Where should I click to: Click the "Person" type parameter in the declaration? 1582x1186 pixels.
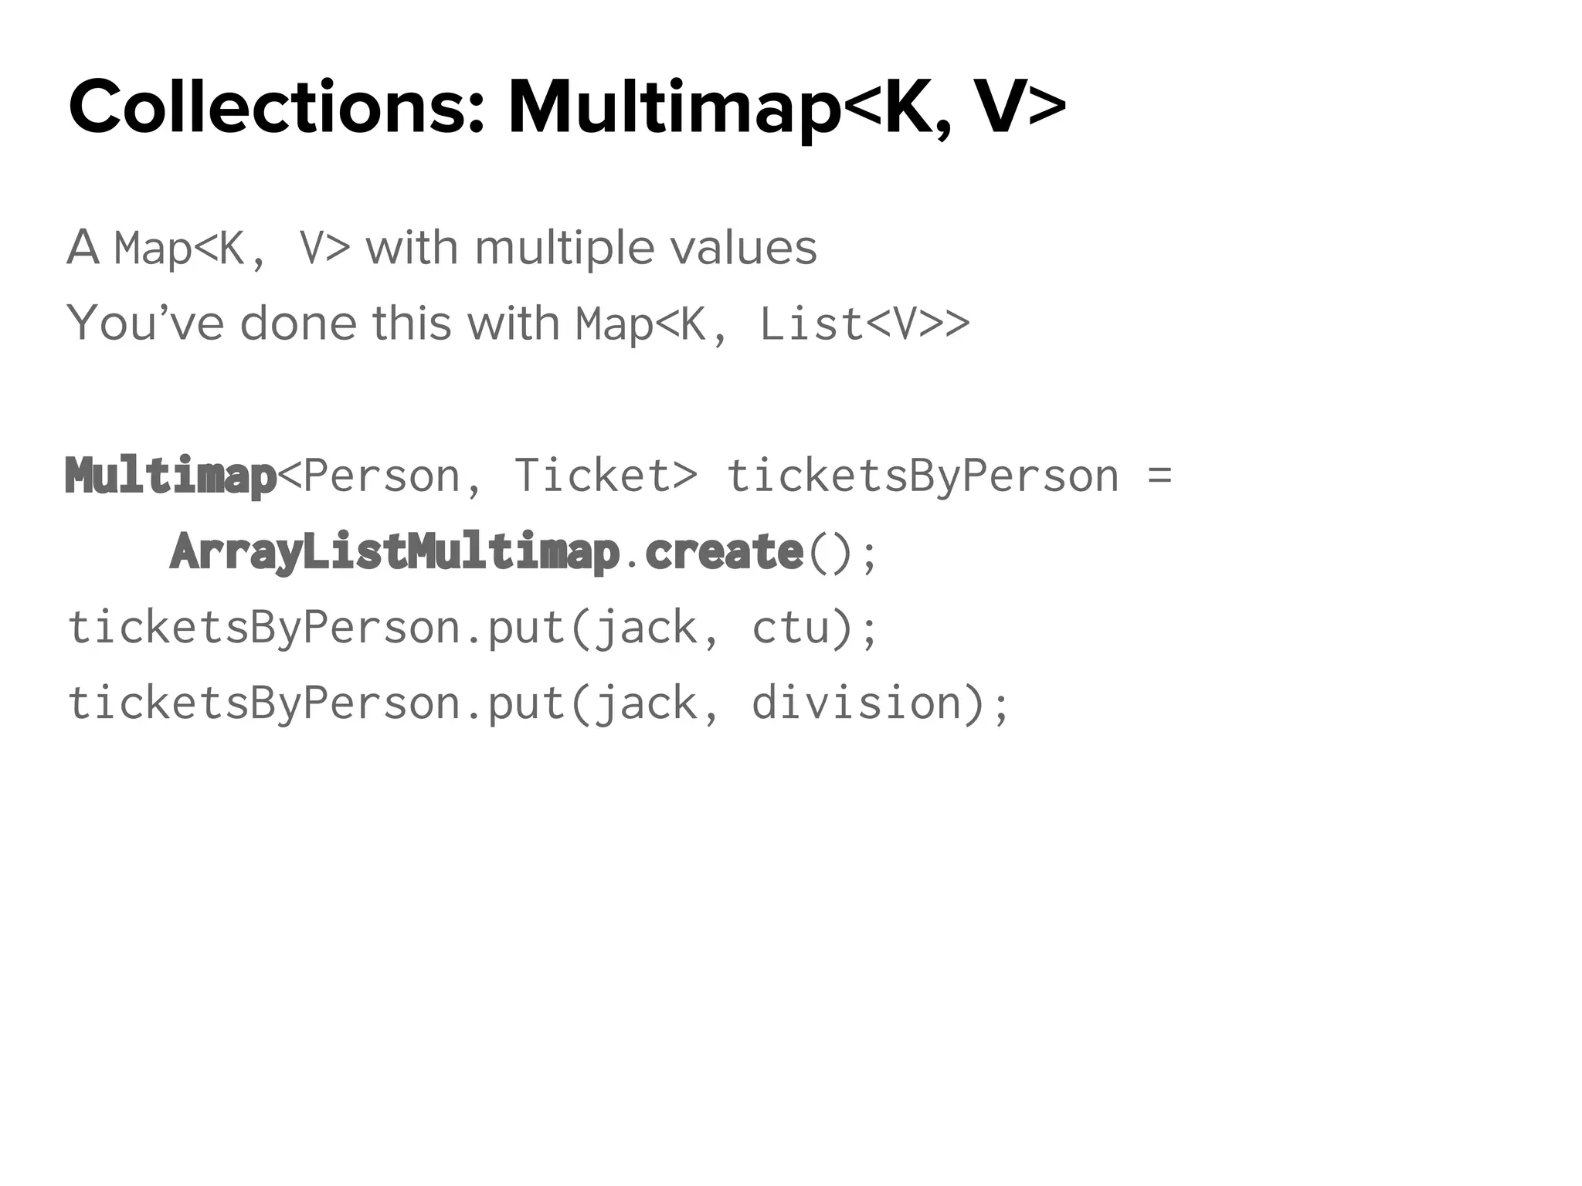tap(382, 476)
